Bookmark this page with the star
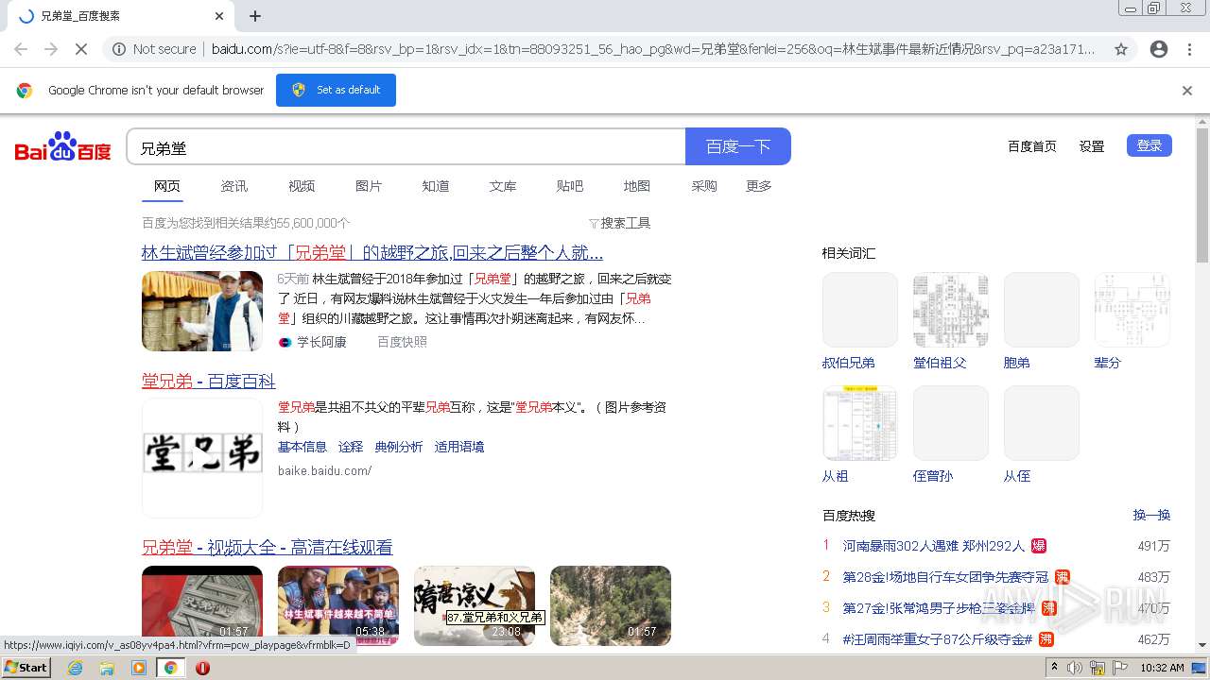Viewport: 1210px width, 680px height. [x=1121, y=49]
